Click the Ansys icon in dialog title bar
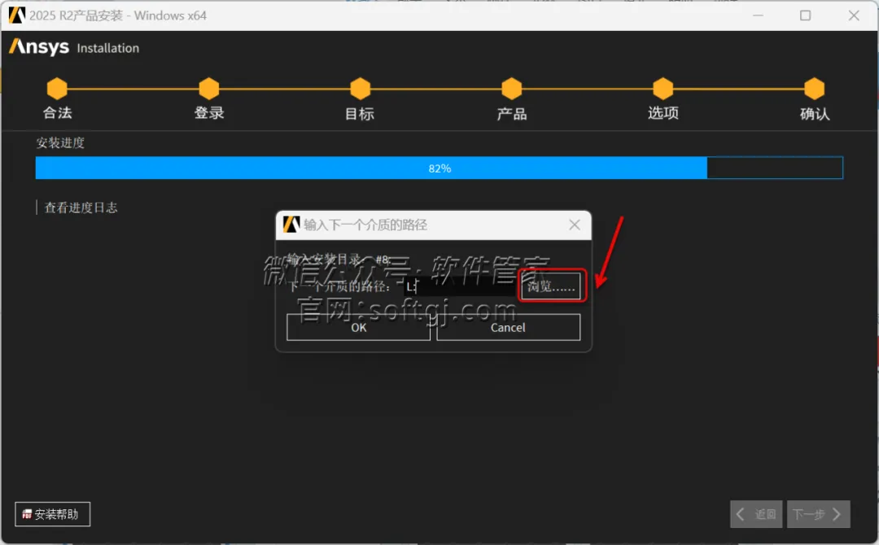The image size is (879, 545). (291, 225)
